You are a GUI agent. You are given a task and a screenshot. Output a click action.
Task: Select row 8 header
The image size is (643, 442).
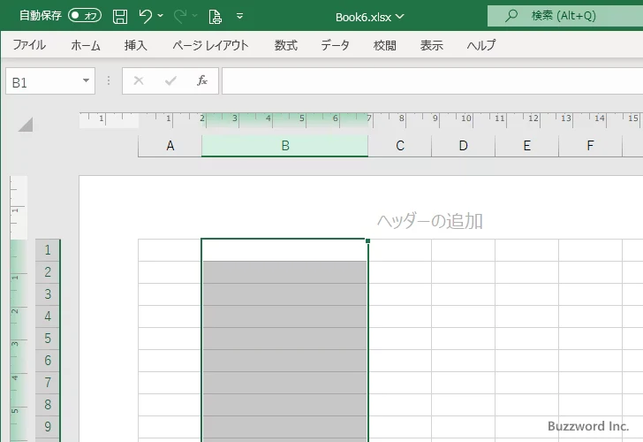coord(48,405)
